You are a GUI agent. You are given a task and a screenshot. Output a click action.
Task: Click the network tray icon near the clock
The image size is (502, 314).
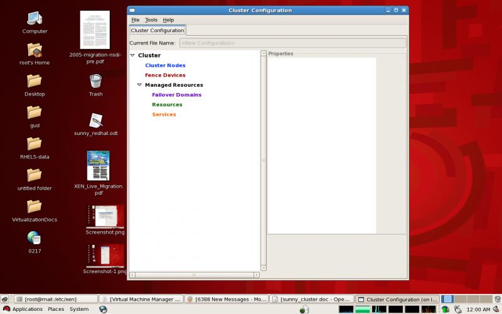pos(446,309)
